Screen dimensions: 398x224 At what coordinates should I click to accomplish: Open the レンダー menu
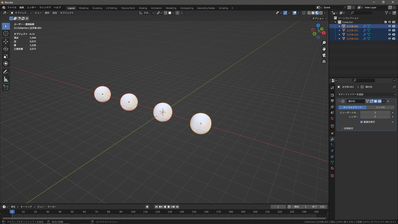click(x=32, y=7)
